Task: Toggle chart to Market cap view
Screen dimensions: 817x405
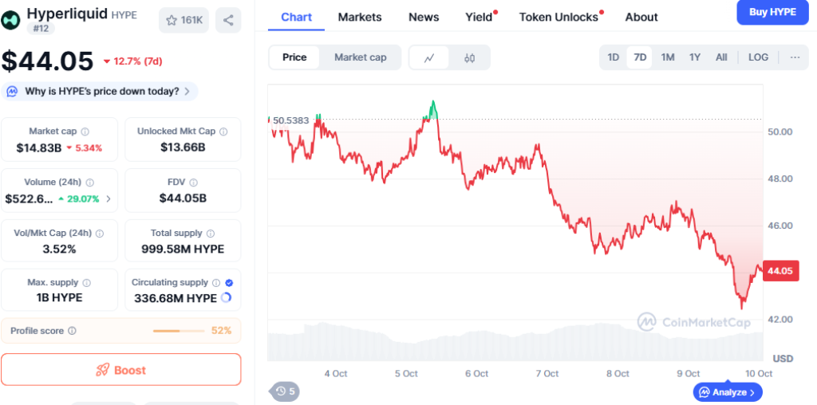Action: 360,57
